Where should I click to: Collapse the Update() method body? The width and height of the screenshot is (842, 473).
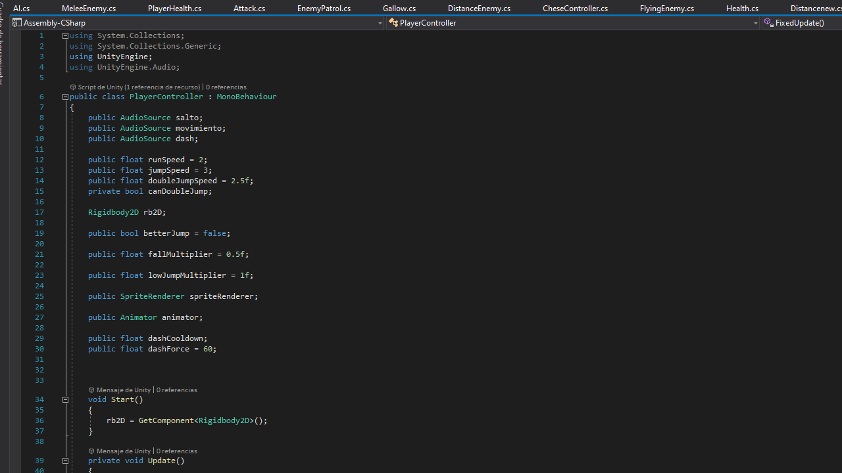(x=65, y=461)
